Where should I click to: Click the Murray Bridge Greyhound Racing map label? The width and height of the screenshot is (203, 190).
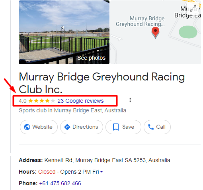(x=140, y=21)
